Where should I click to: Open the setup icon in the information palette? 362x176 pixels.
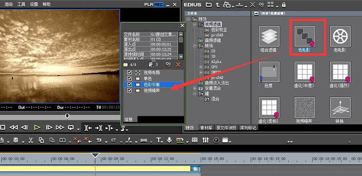pos(168,65)
